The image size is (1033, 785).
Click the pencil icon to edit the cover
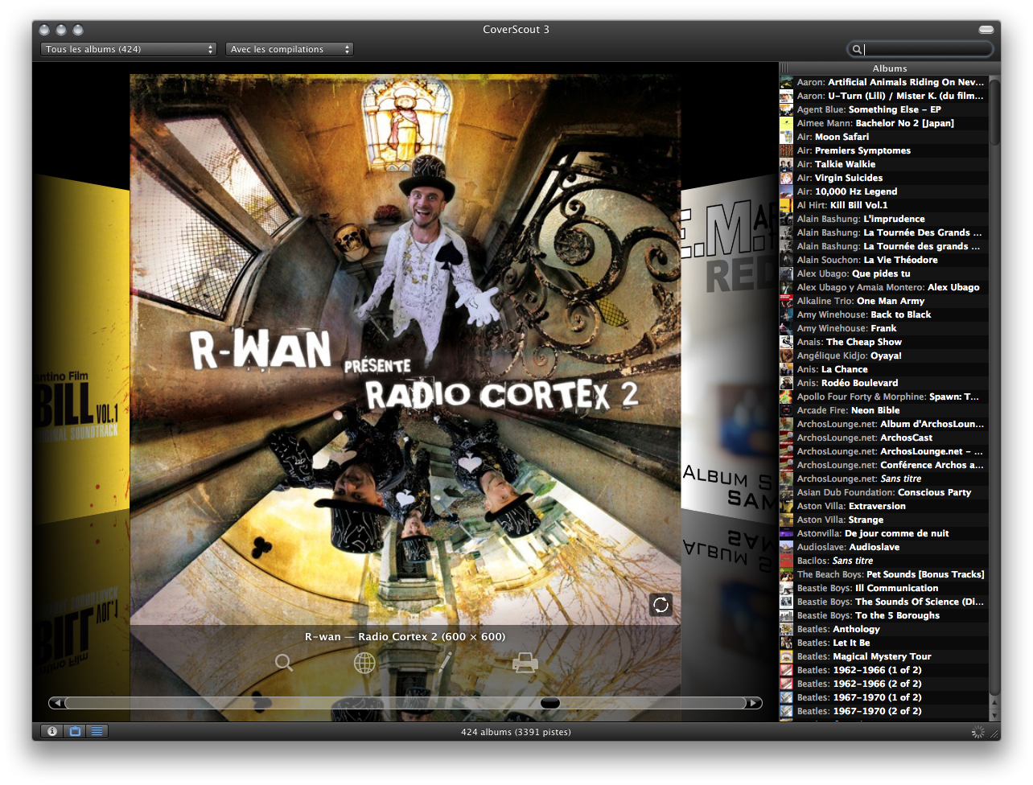pyautogui.click(x=445, y=662)
